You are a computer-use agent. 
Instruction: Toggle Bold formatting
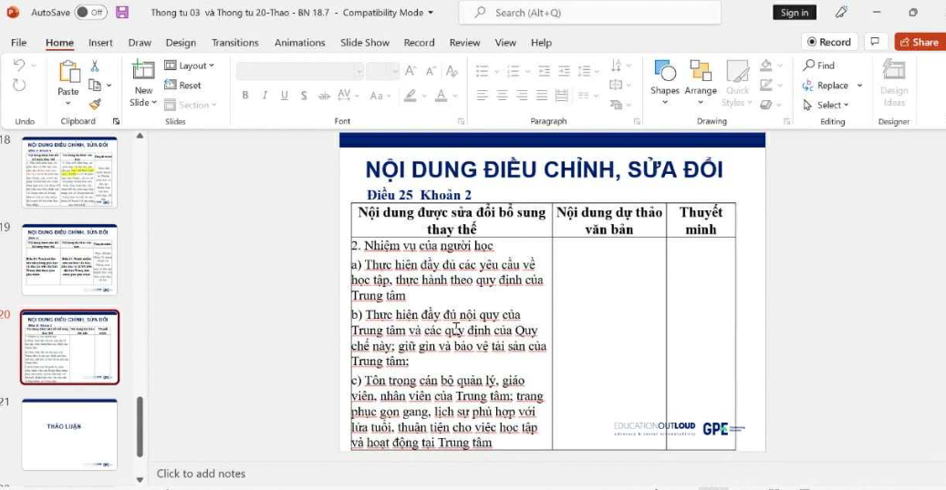click(x=245, y=96)
